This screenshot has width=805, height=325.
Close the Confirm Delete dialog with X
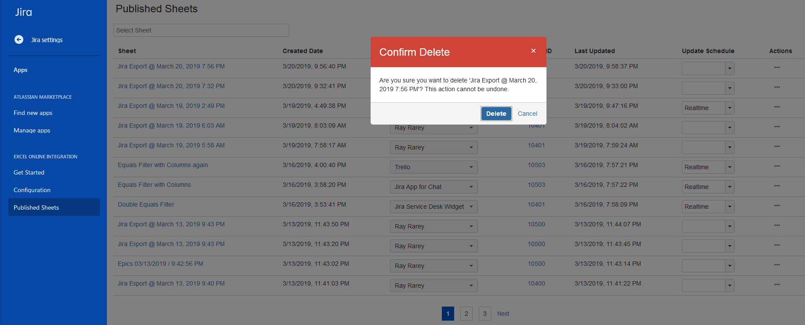533,51
